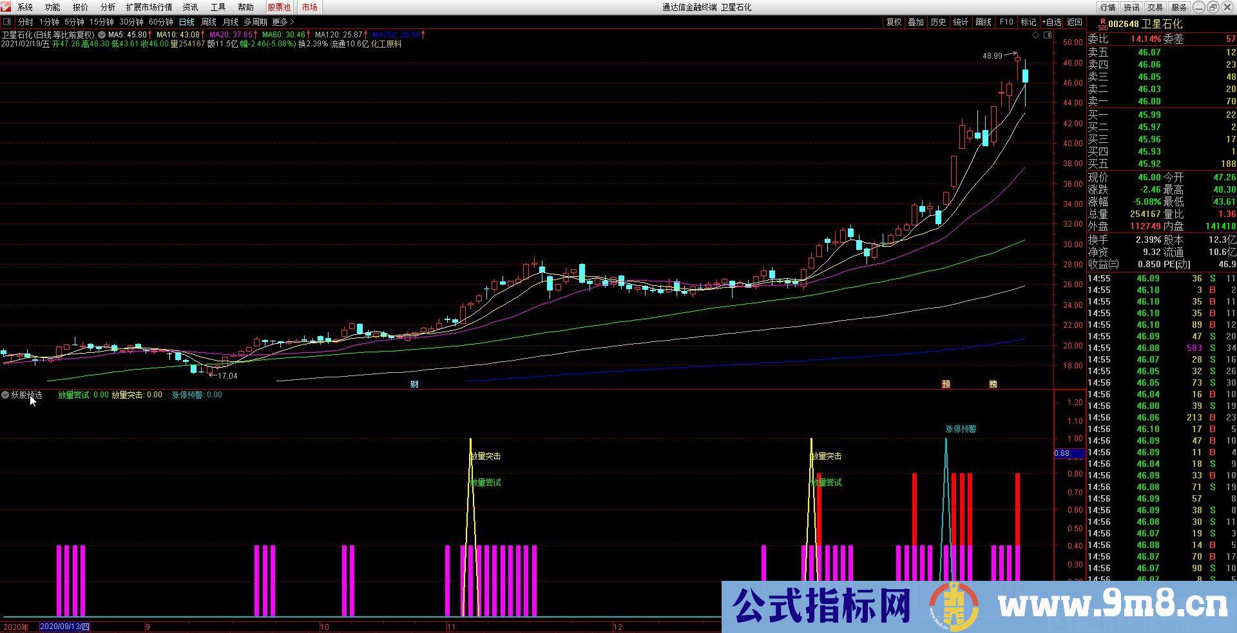Toggle the left sidebar panel icon
The width and height of the screenshot is (1237, 633).
coord(7,22)
